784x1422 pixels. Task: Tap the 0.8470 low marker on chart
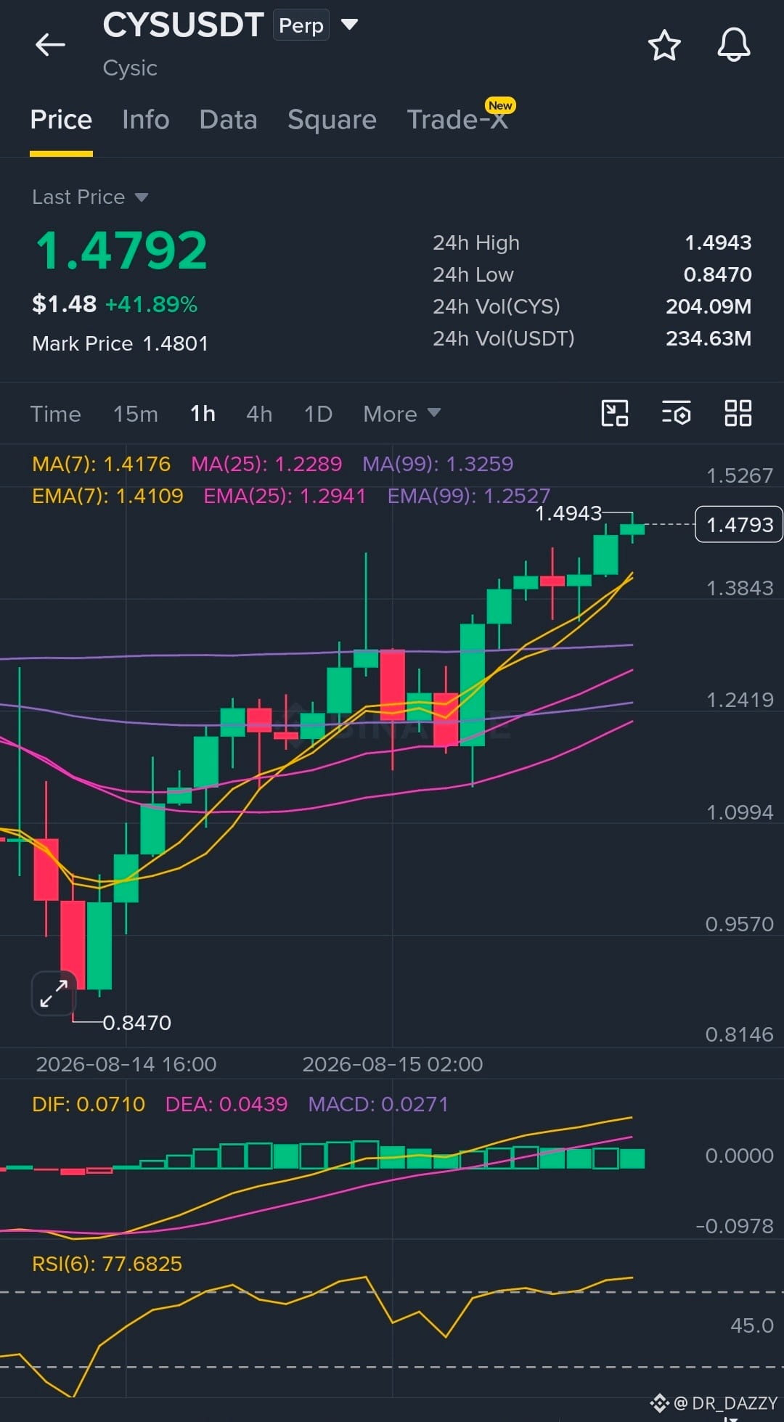click(x=136, y=1023)
